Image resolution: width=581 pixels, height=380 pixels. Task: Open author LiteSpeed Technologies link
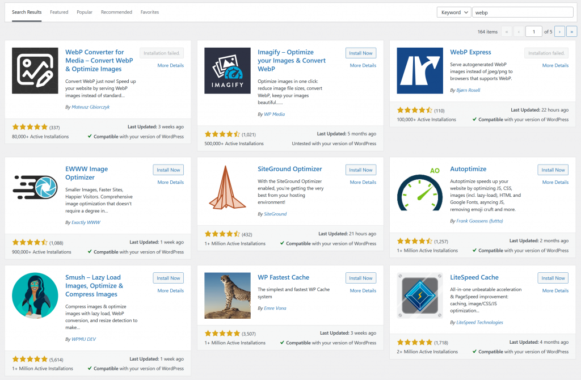coord(479,322)
